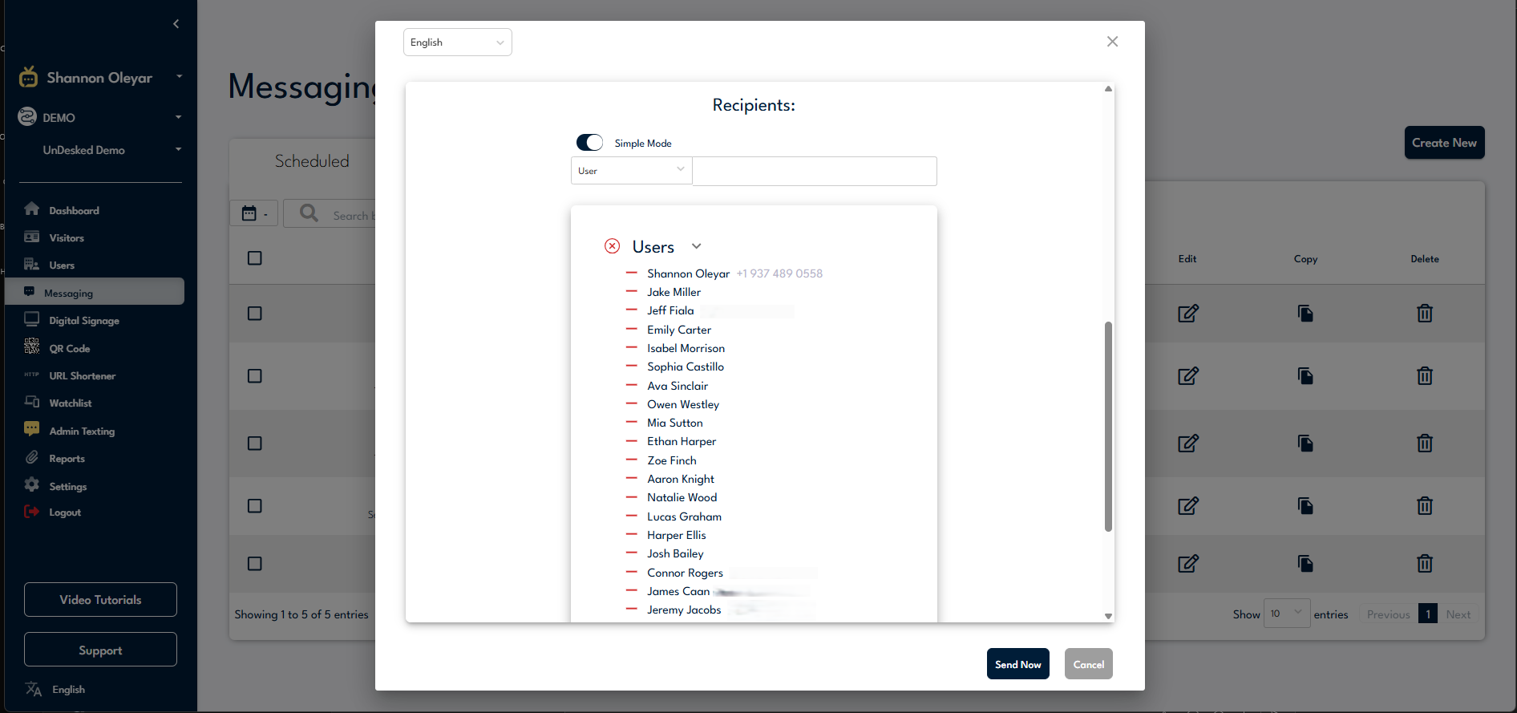Tick the checkbox in the first table row

point(255,314)
